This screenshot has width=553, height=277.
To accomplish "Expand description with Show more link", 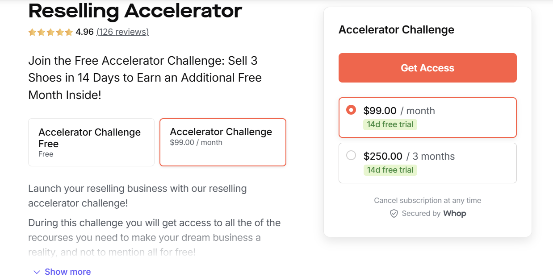I will (x=67, y=272).
